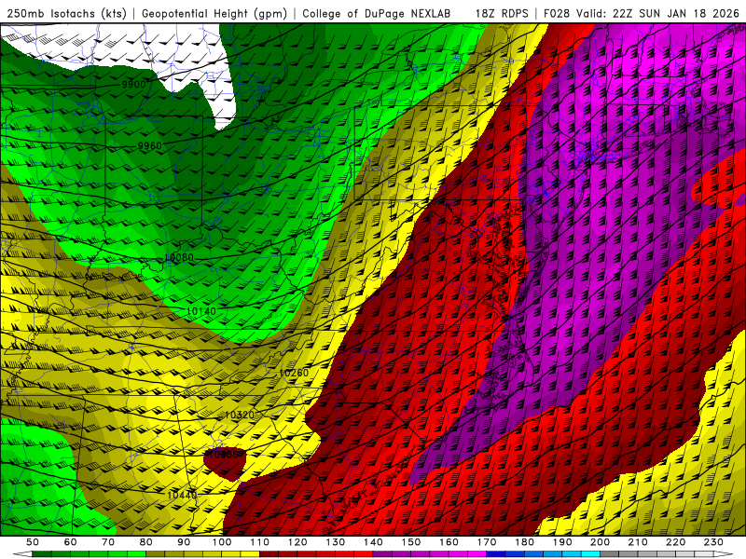Click the 70 knot scale label
This screenshot has width=746, height=559.
coord(108,542)
